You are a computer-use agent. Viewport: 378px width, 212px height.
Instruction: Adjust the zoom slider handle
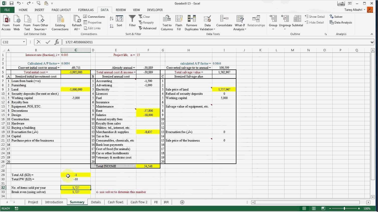tap(344, 208)
